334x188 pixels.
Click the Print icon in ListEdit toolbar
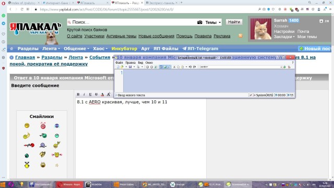(138, 67)
